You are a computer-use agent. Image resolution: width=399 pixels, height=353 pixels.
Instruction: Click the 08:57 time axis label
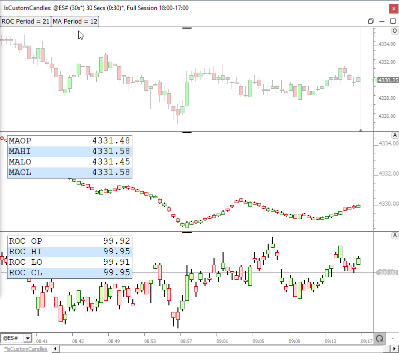point(186,341)
